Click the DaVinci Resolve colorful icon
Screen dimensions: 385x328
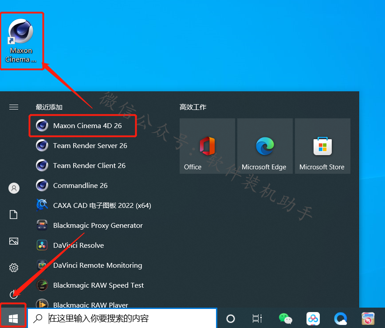pyautogui.click(x=42, y=245)
